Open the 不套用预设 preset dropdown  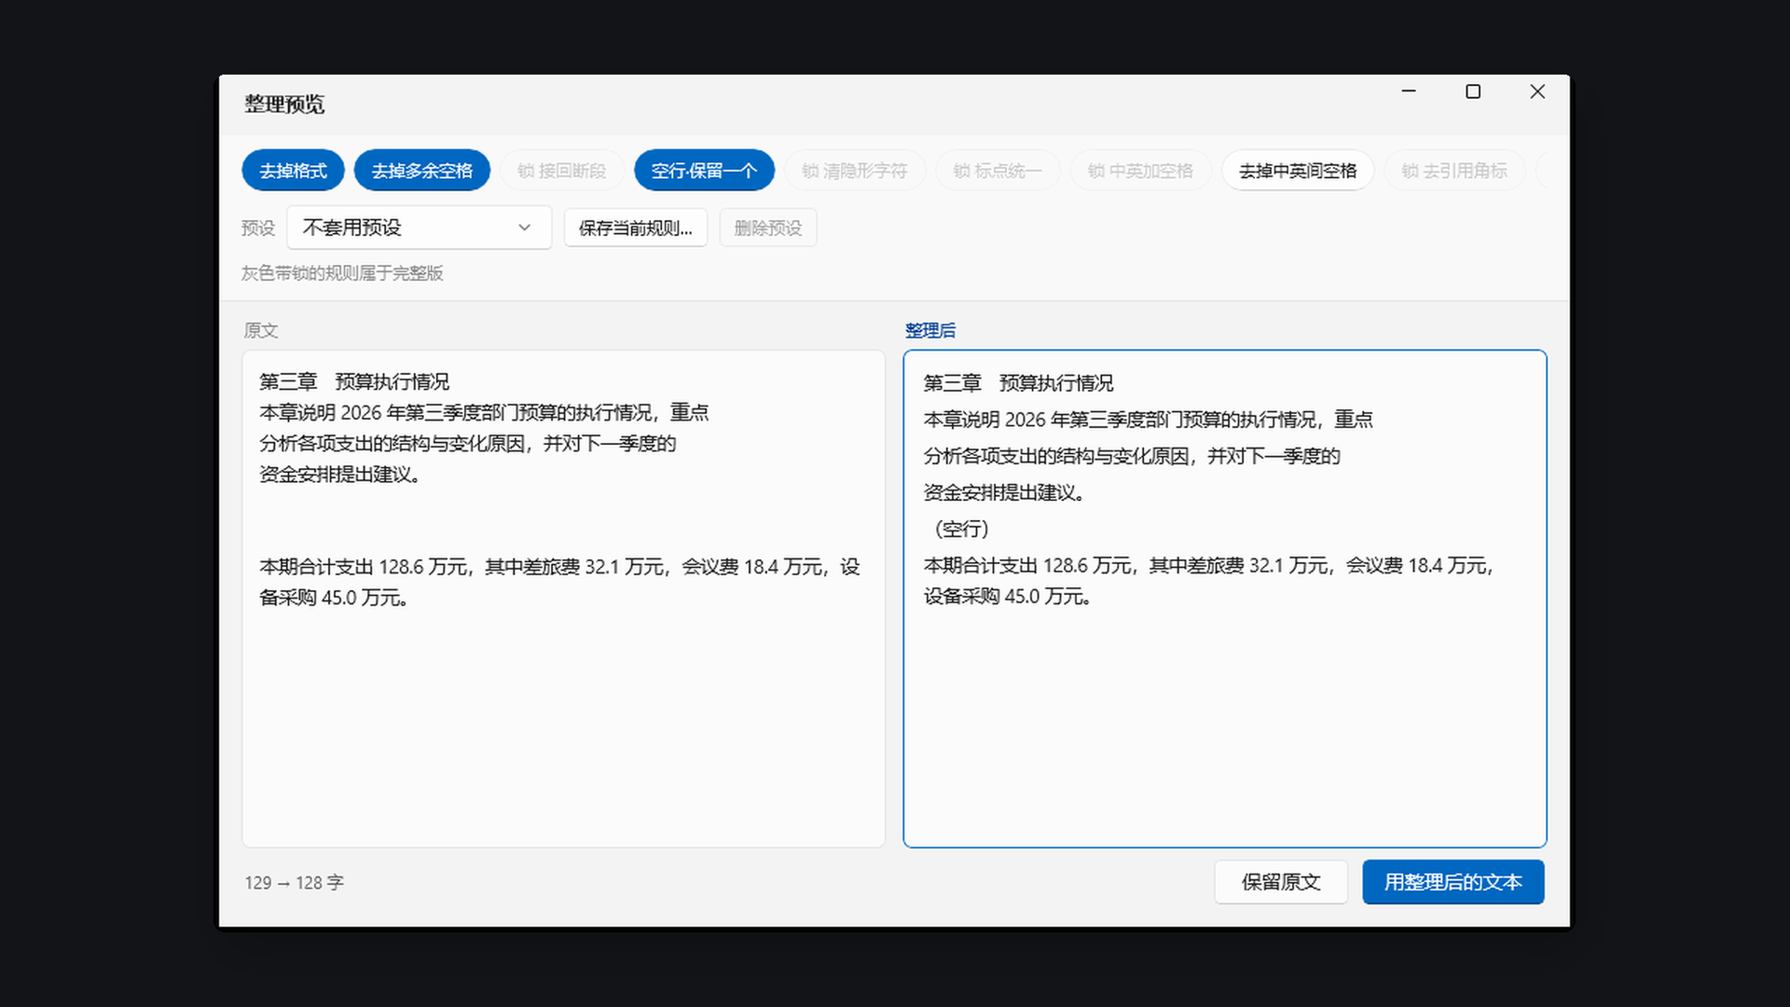click(419, 228)
